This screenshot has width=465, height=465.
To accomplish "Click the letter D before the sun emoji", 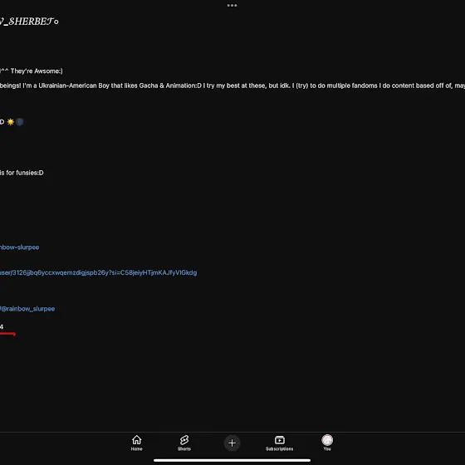I will click(x=2, y=122).
